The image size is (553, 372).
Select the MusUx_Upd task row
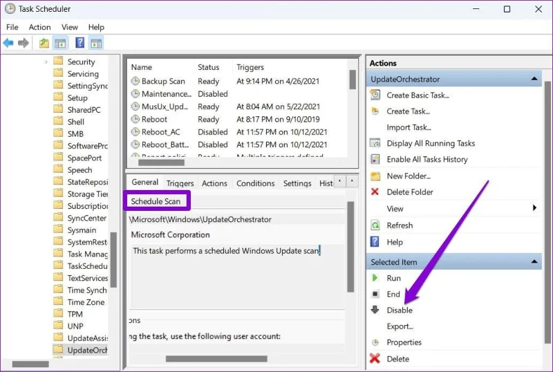tap(238, 106)
